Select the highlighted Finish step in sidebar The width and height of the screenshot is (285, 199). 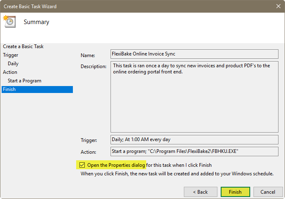coord(37,89)
